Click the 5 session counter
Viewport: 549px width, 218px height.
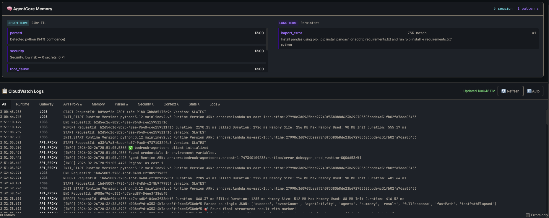503,9
